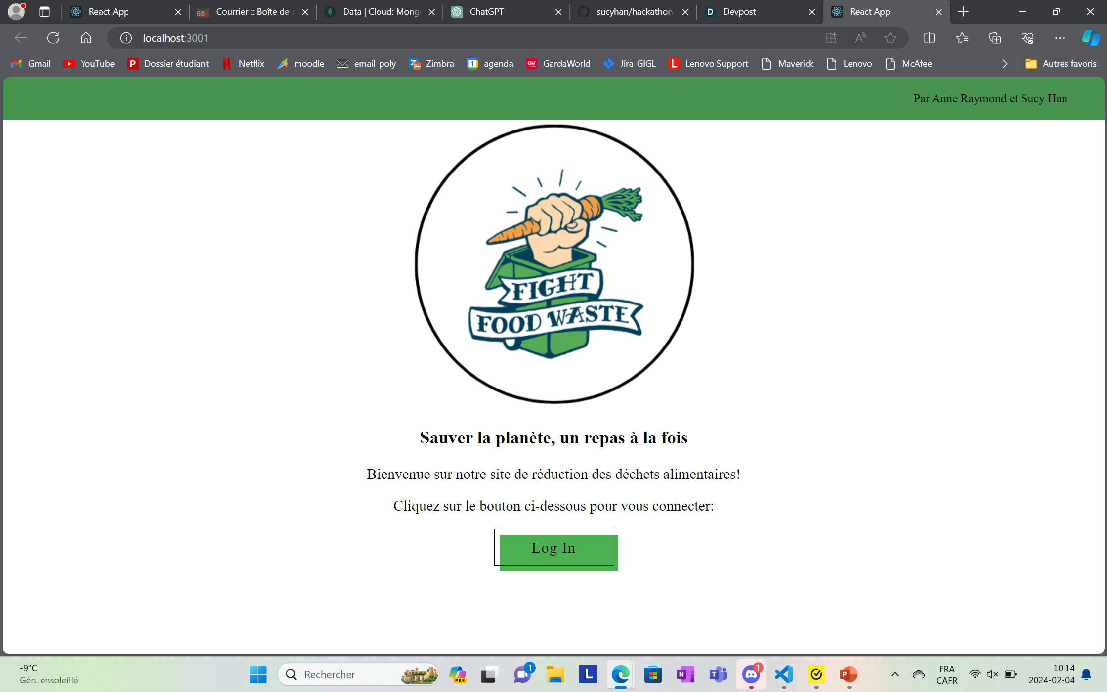Switch to the ChatGPT tab
This screenshot has width=1107, height=692.
pos(494,12)
